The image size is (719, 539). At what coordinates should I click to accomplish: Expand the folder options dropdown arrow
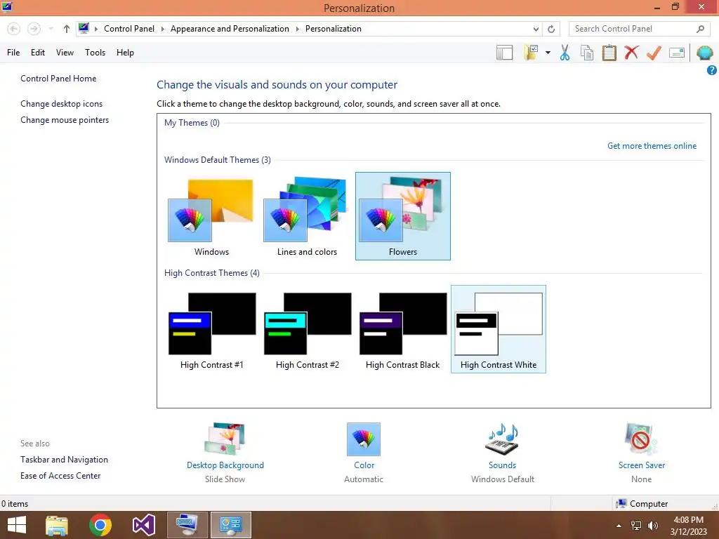tap(548, 53)
